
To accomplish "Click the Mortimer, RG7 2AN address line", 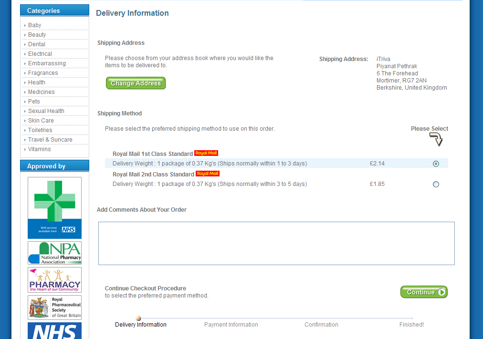I will (x=401, y=81).
